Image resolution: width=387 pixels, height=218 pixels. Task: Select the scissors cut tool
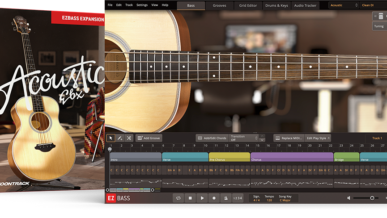coord(129,138)
